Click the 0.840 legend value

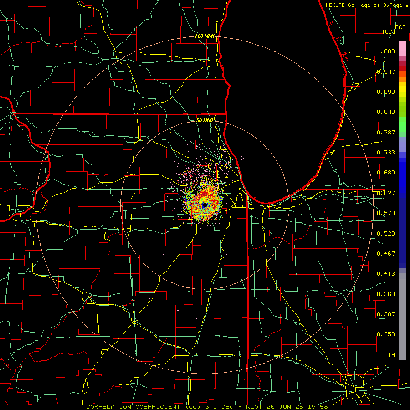386,112
